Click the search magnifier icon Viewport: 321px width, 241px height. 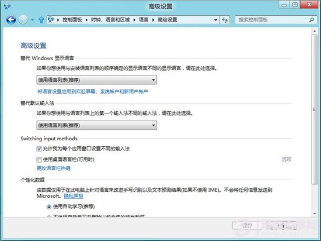tap(312, 20)
